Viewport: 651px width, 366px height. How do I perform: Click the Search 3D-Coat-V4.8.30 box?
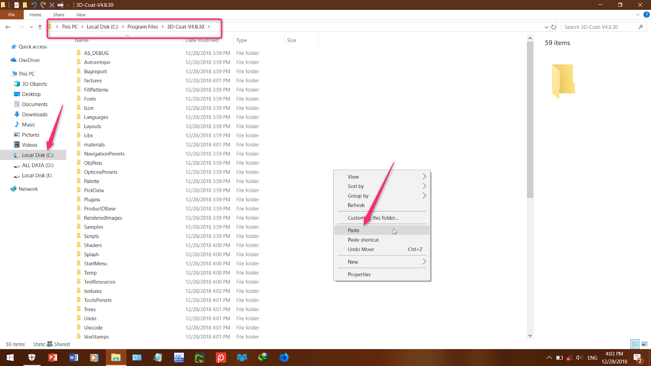pyautogui.click(x=603, y=27)
